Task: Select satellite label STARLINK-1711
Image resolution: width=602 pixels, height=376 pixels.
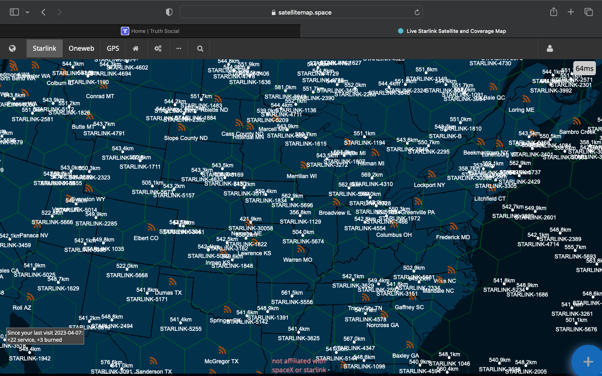Action: (x=140, y=167)
